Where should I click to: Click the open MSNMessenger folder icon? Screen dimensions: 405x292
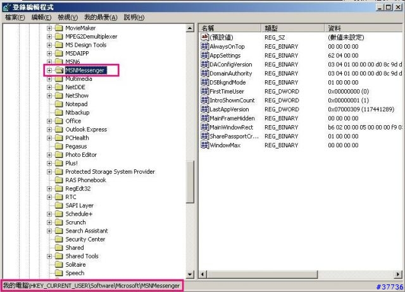pos(59,70)
